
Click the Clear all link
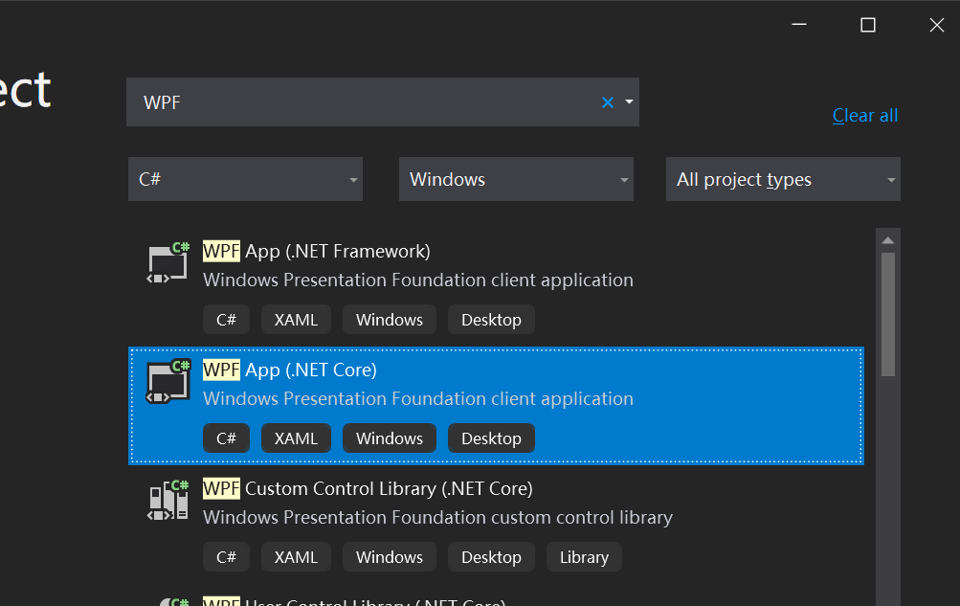pyautogui.click(x=865, y=116)
